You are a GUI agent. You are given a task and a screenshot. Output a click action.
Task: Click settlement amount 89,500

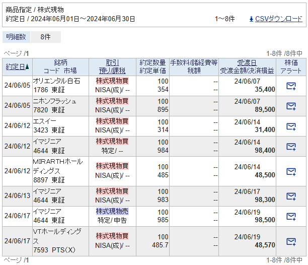pyautogui.click(x=265, y=109)
